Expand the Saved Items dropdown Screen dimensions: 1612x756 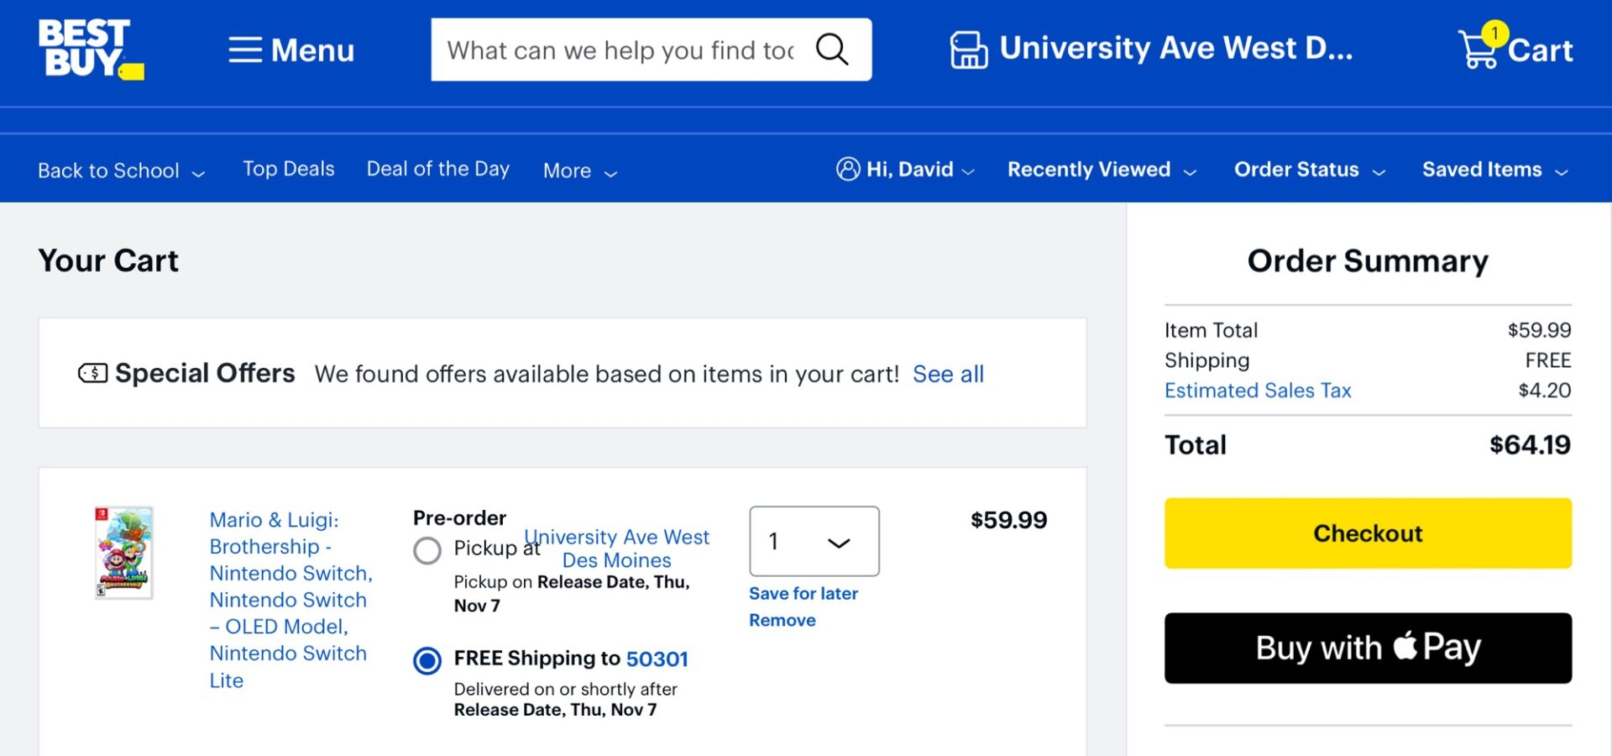point(1494,170)
